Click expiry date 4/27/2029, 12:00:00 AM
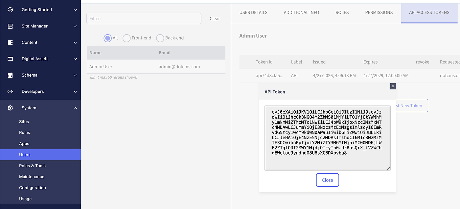 pyautogui.click(x=386, y=75)
